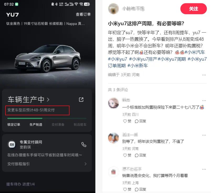Open the post author's avatar
The width and height of the screenshot is (211, 193).
[x=113, y=9]
